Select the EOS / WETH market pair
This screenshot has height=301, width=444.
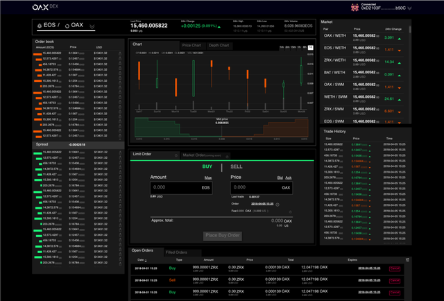click(335, 48)
